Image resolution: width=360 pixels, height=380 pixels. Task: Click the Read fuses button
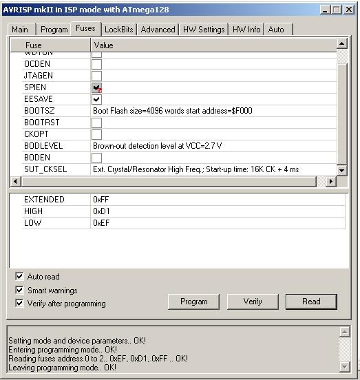(x=311, y=302)
